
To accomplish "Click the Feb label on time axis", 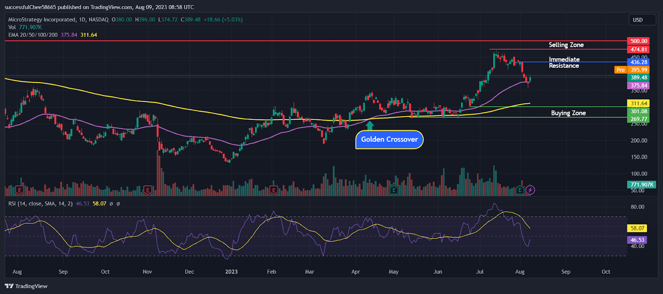I will point(271,272).
